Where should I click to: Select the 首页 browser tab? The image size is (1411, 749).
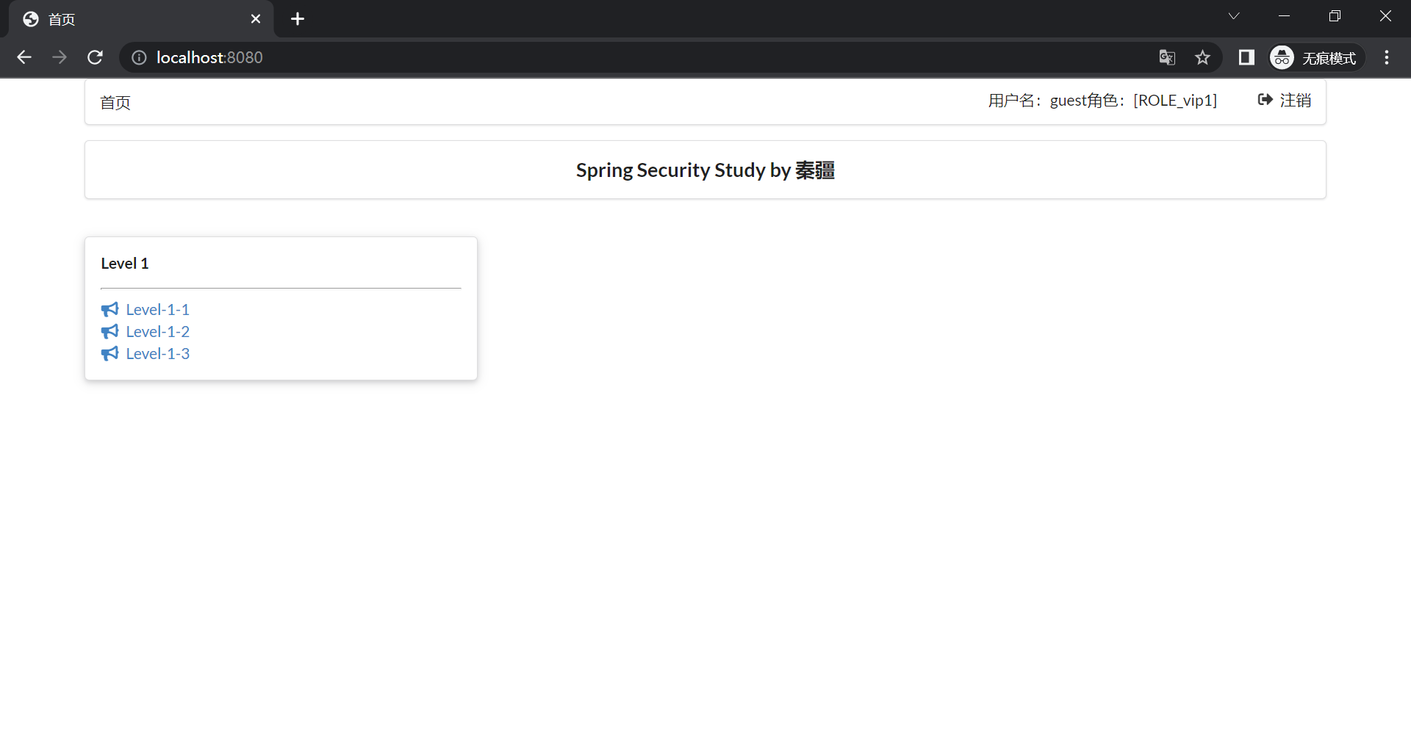pos(141,19)
